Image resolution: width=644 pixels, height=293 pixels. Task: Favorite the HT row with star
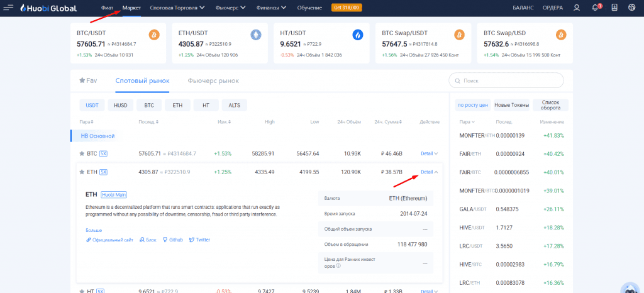coord(82,291)
